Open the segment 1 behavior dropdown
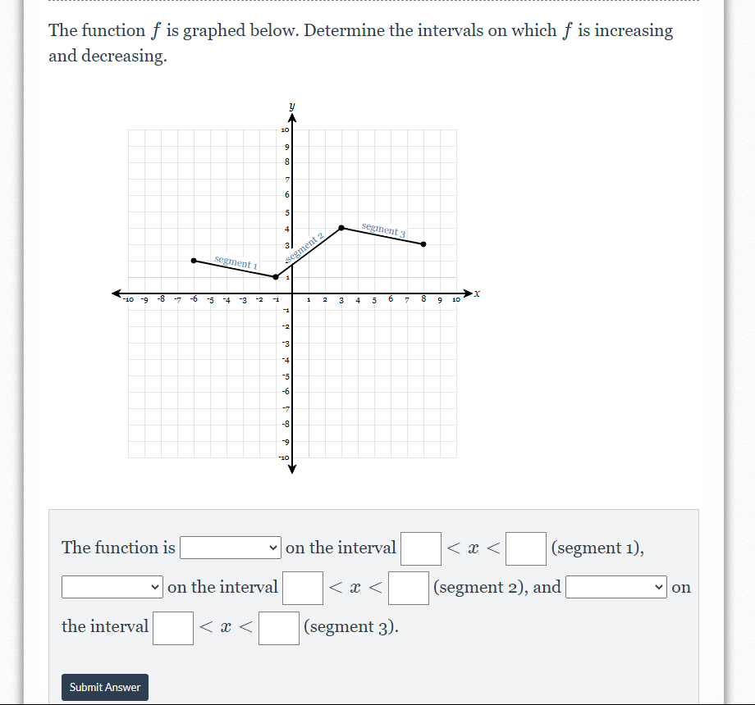Screen dimensions: 755x705 pyautogui.click(x=230, y=548)
